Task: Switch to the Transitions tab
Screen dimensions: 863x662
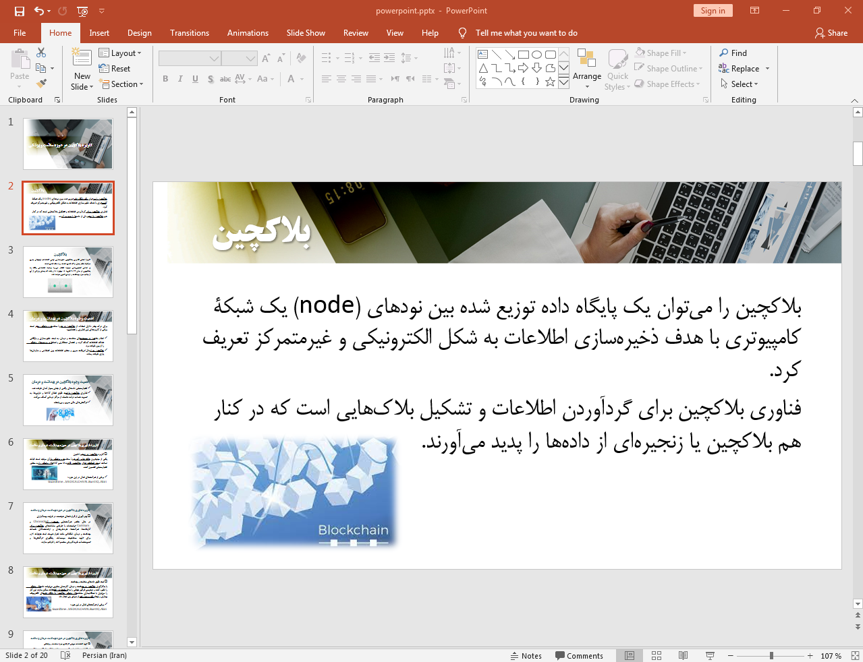Action: coord(190,32)
